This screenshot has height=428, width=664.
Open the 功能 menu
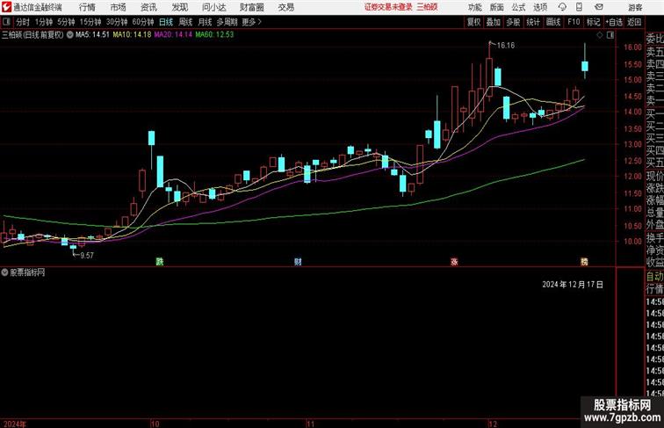coord(474,7)
